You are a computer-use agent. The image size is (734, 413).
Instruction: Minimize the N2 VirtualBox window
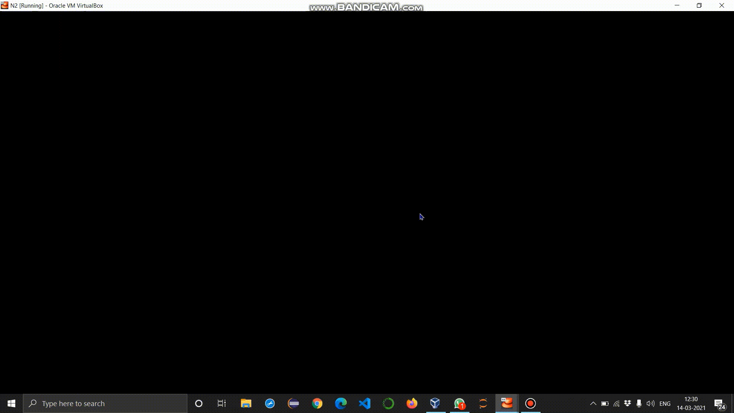click(x=677, y=5)
